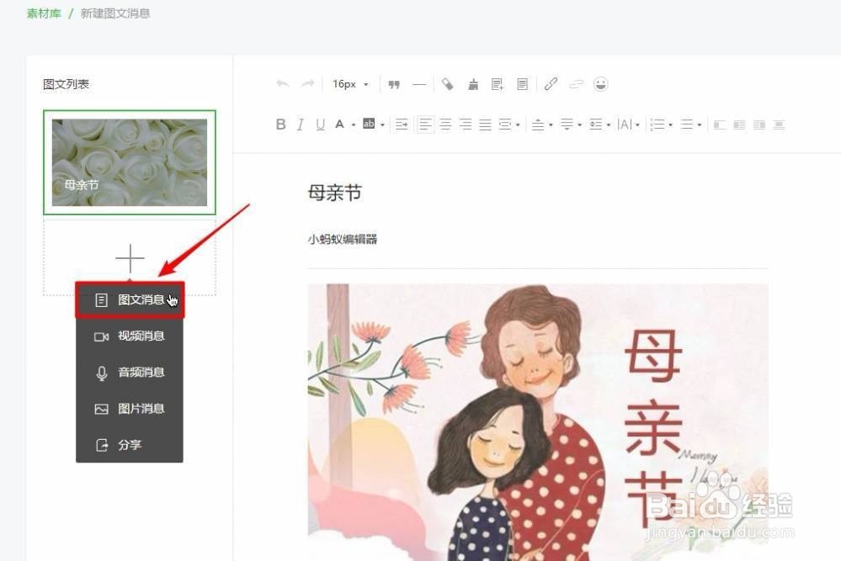Choose 分享 from the add menu
Image resolution: width=841 pixels, height=561 pixels.
130,445
